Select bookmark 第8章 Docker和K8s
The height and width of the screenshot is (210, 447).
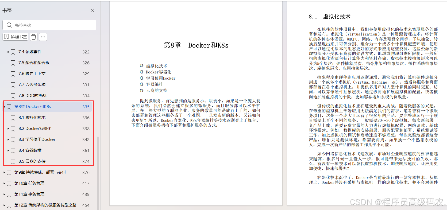[x=33, y=107]
